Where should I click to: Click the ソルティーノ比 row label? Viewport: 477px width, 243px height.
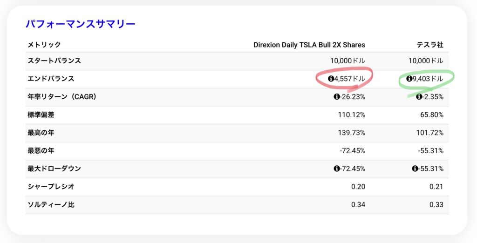[x=51, y=204]
